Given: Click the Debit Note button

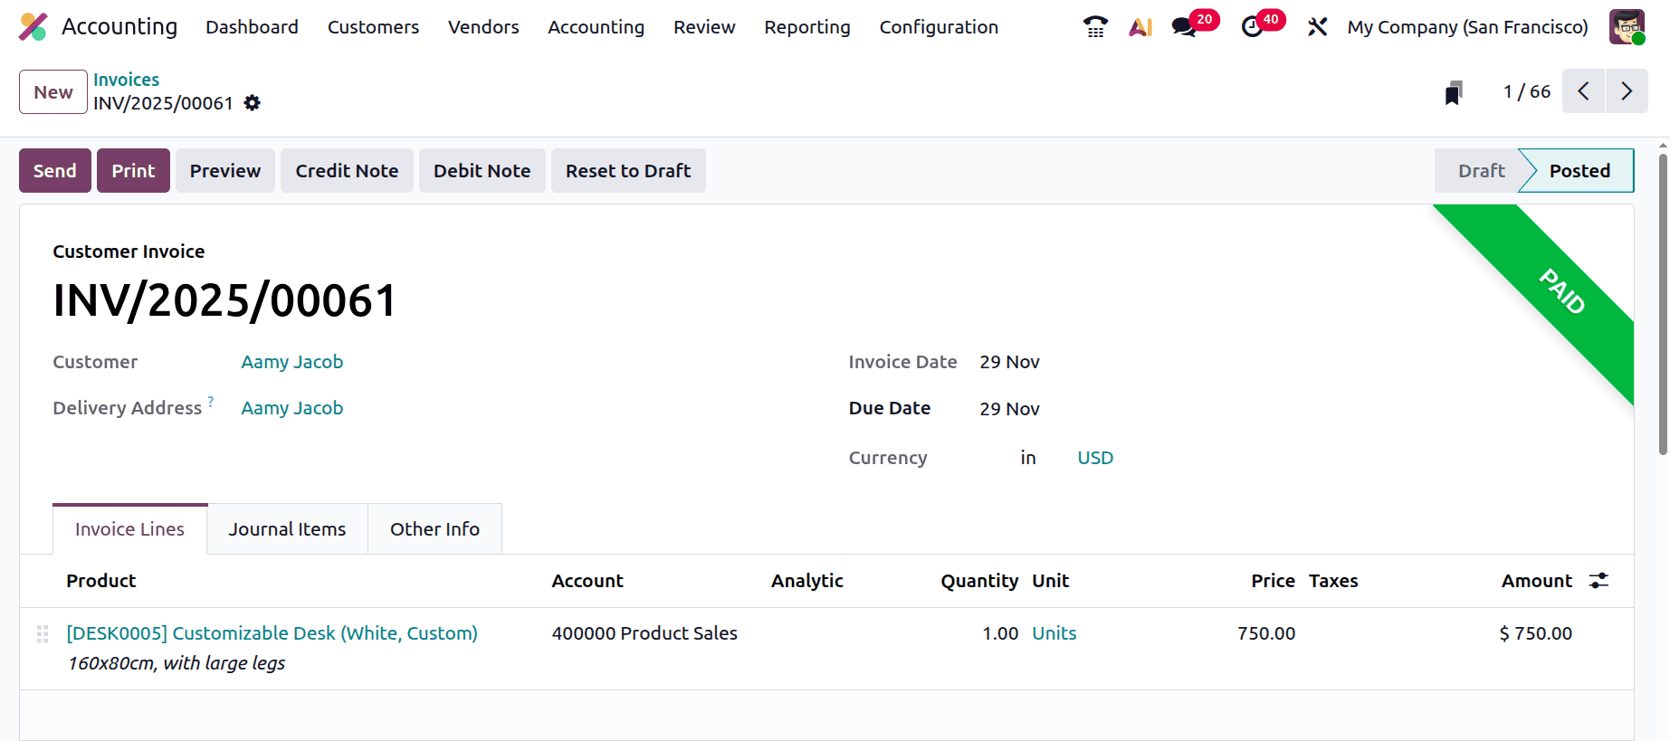Looking at the screenshot, I should pos(482,171).
